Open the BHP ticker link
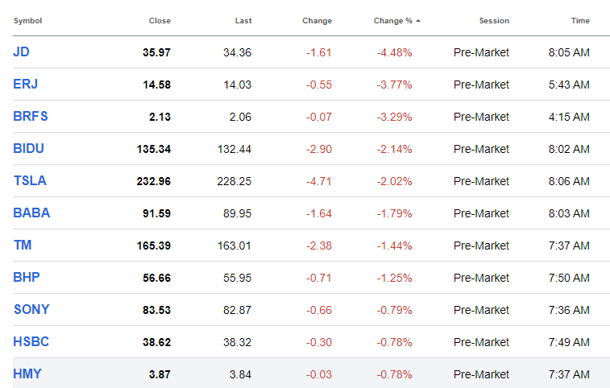 tap(27, 277)
